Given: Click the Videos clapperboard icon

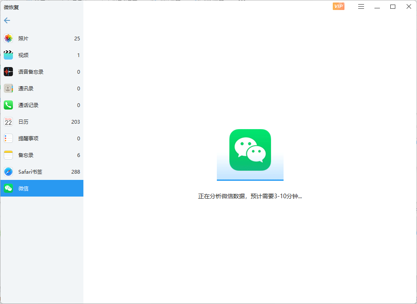Looking at the screenshot, I should click(x=8, y=55).
